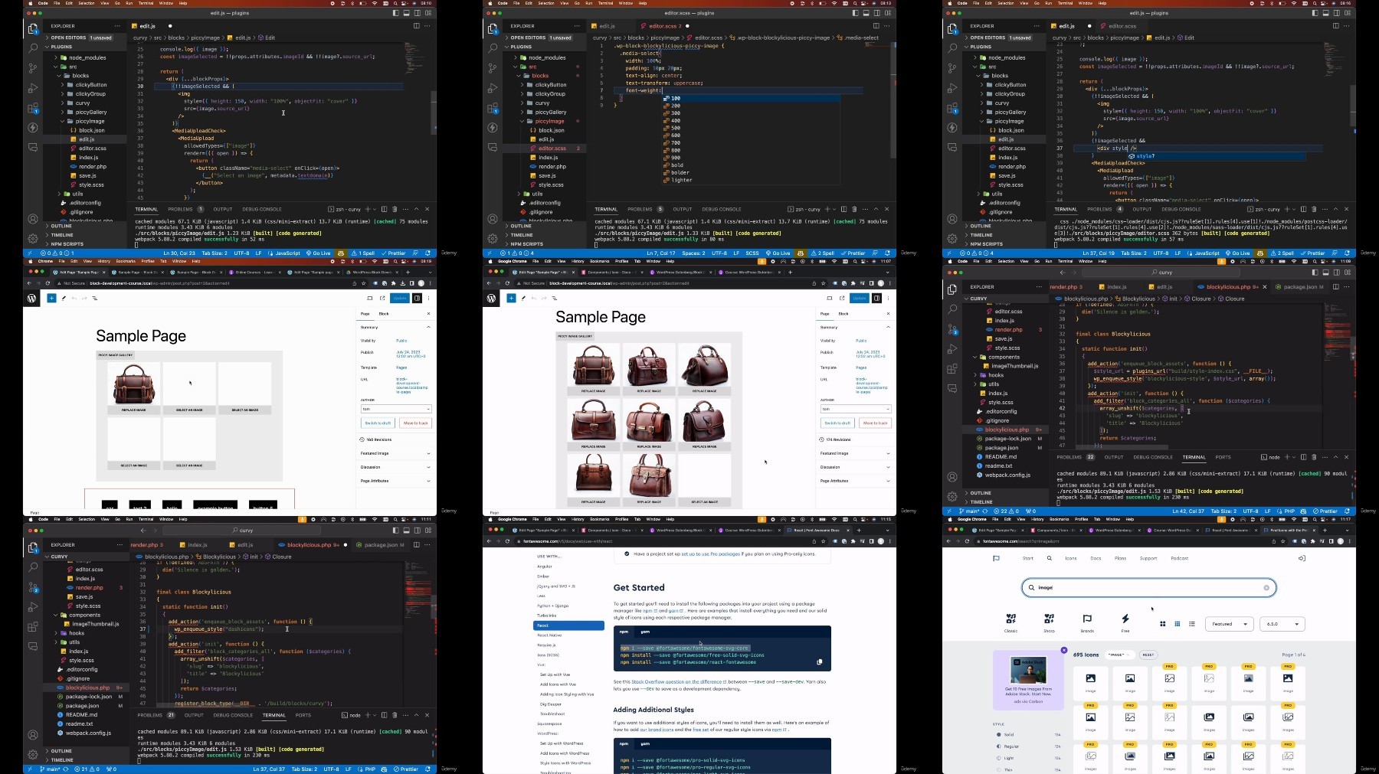Choose Brands flag icon on Font Awesome search

1087,622
